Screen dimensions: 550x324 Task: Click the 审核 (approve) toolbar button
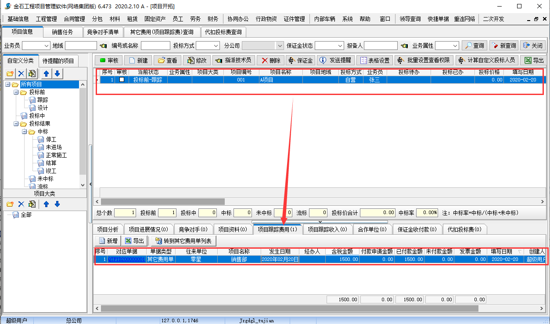[109, 60]
